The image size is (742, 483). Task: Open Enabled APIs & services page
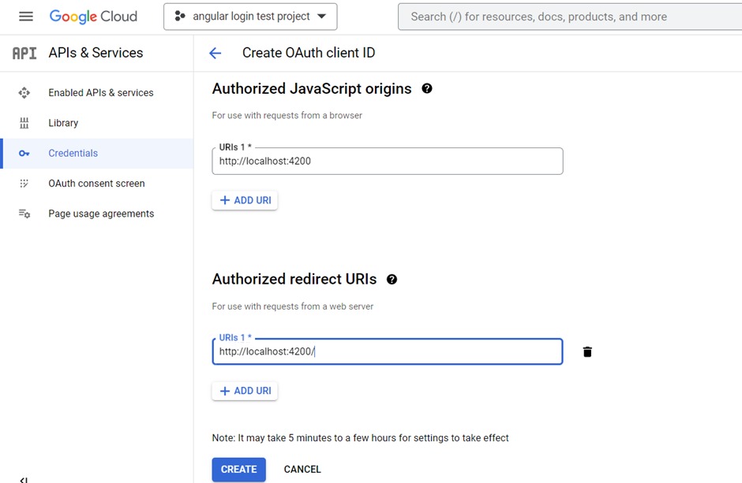coord(100,93)
